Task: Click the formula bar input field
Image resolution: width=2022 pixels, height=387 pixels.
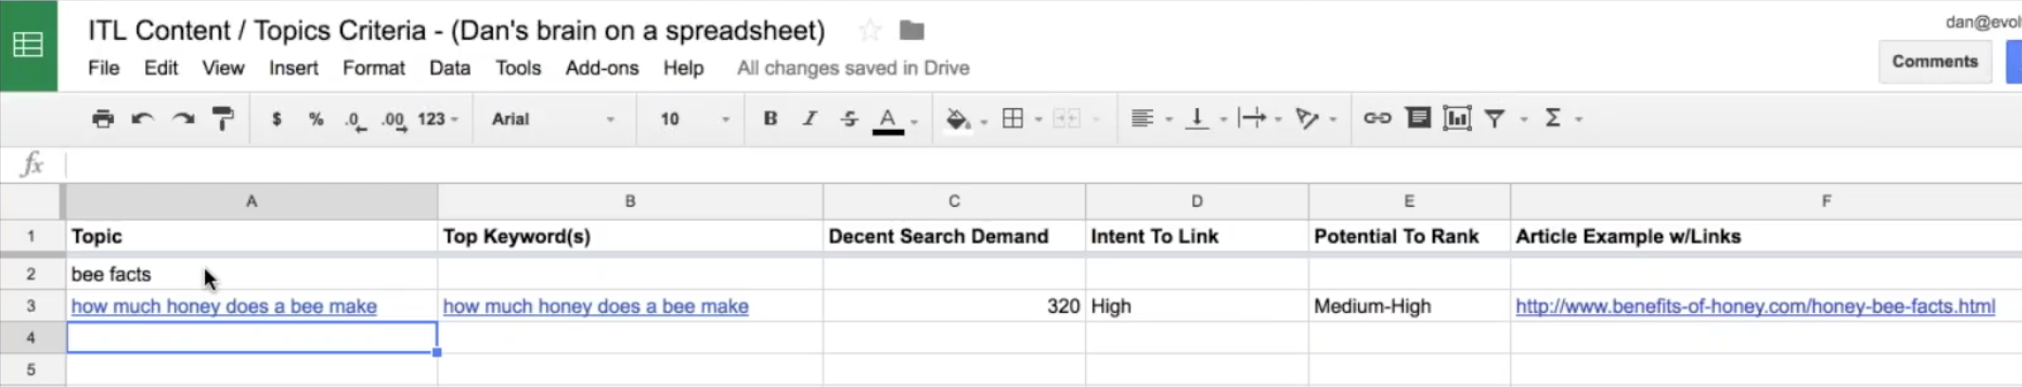Action: coord(948,165)
